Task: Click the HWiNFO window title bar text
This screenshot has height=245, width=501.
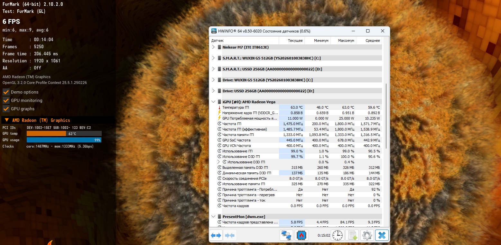Action: coord(264,31)
